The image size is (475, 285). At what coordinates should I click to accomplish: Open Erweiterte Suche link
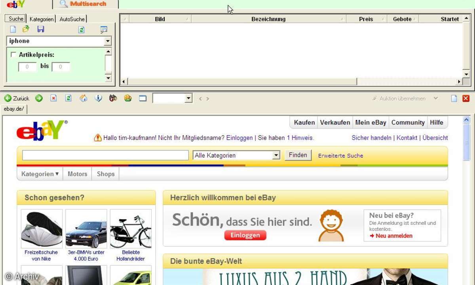click(340, 156)
